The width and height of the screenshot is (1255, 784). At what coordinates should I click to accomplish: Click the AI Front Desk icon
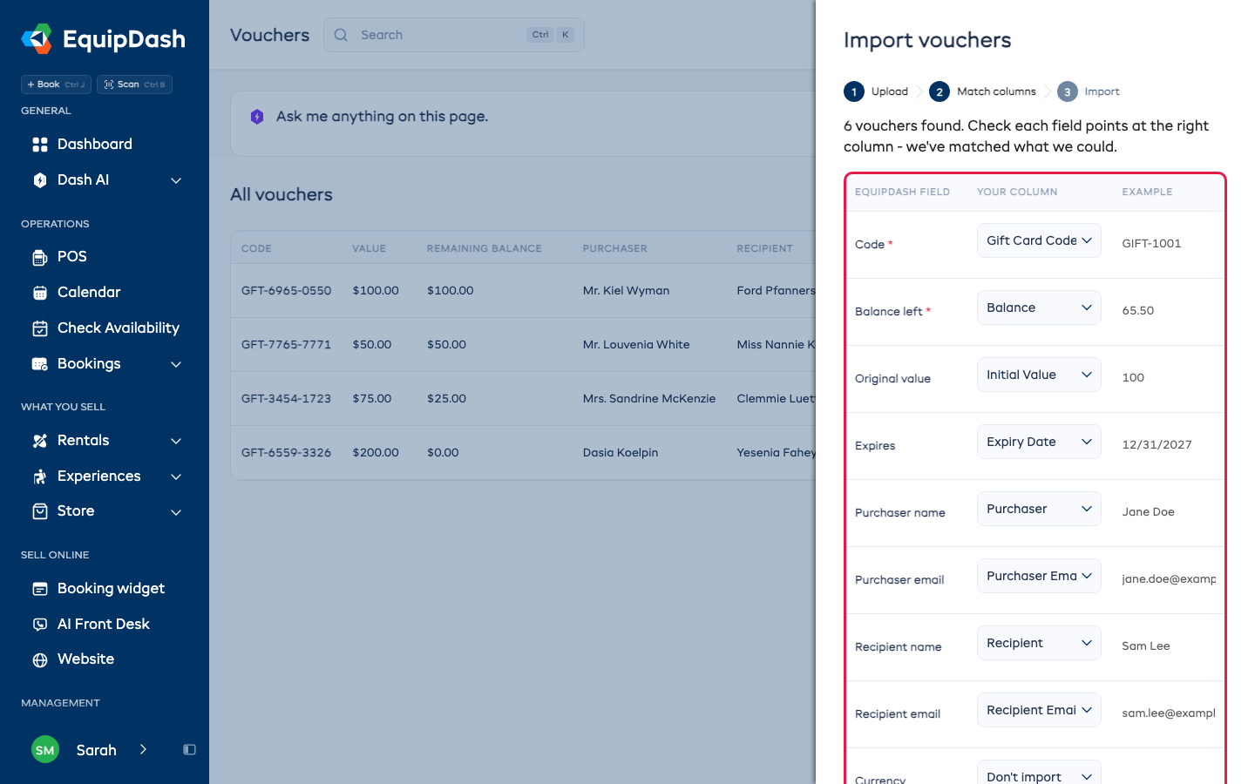pos(40,625)
